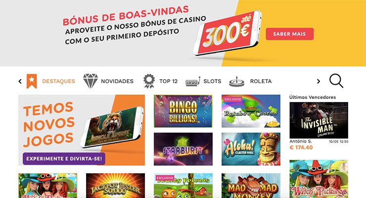Image resolution: width=366 pixels, height=198 pixels.
Task: Click the Saber Mais button
Action: click(x=290, y=34)
